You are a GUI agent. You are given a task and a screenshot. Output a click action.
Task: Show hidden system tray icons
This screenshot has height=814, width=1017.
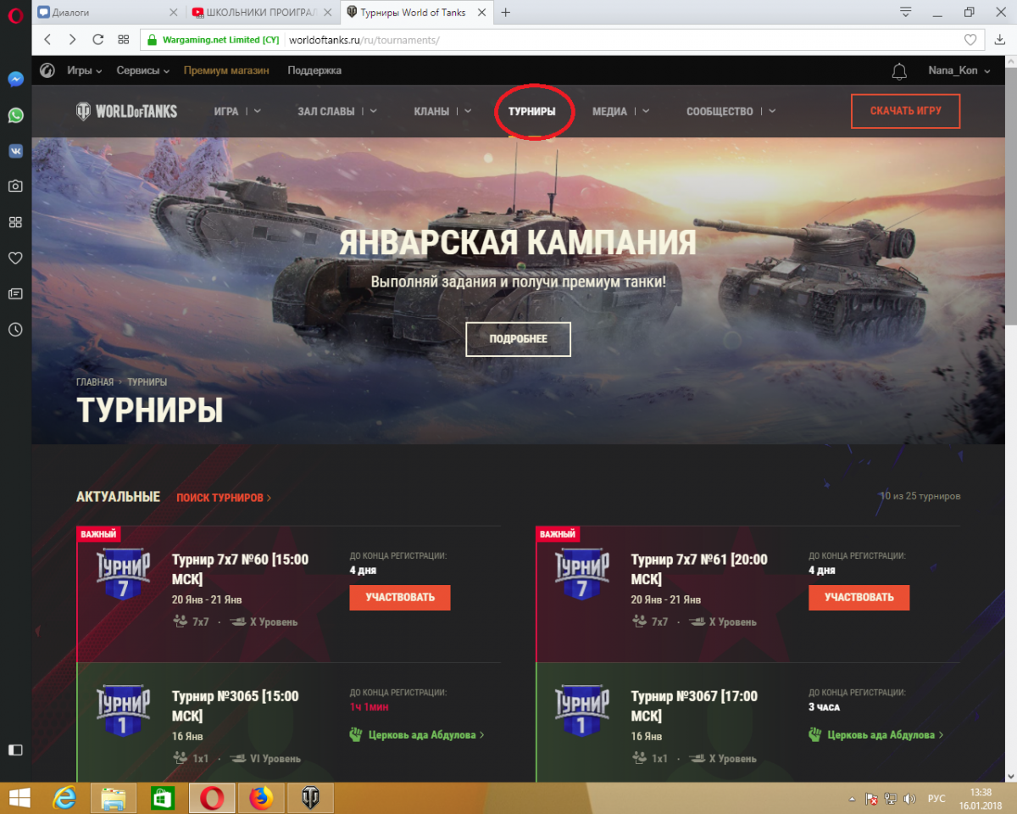pos(852,799)
